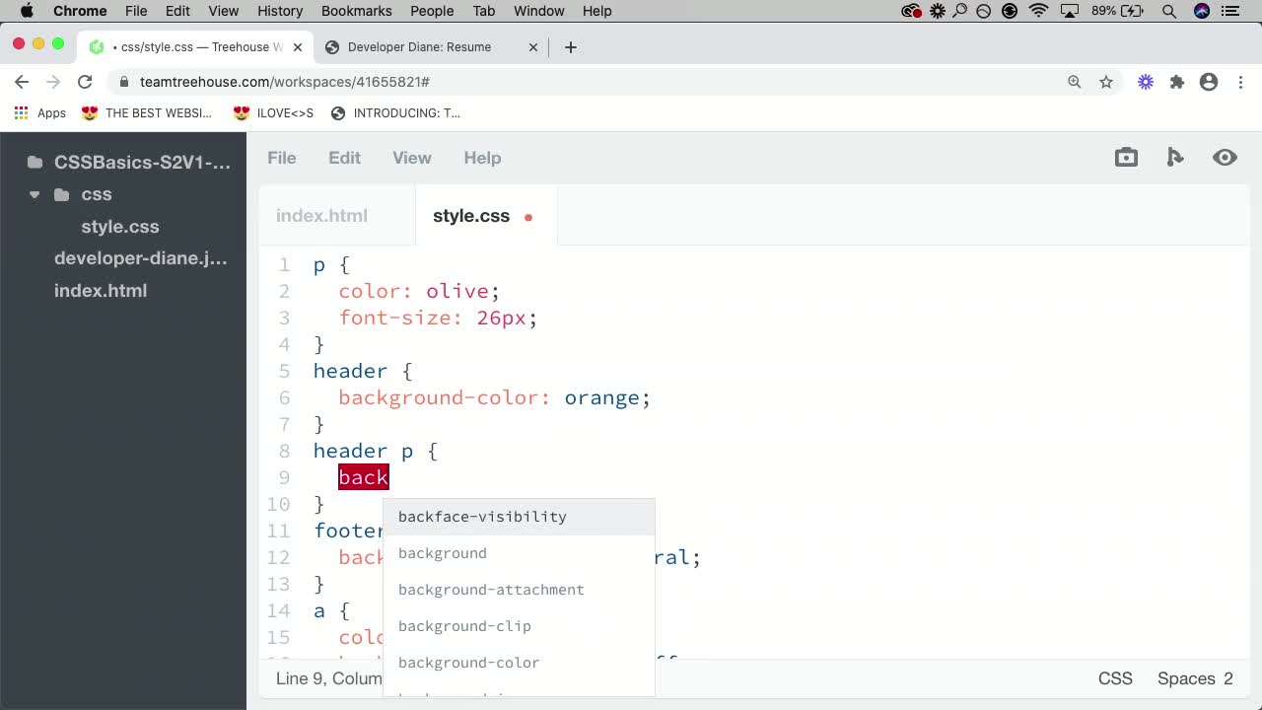This screenshot has width=1262, height=710.
Task: Click Spaces 2 in the status bar
Action: [x=1194, y=677]
